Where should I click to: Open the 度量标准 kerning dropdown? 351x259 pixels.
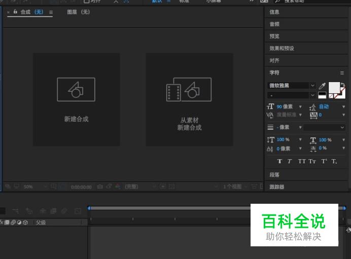tap(300, 115)
